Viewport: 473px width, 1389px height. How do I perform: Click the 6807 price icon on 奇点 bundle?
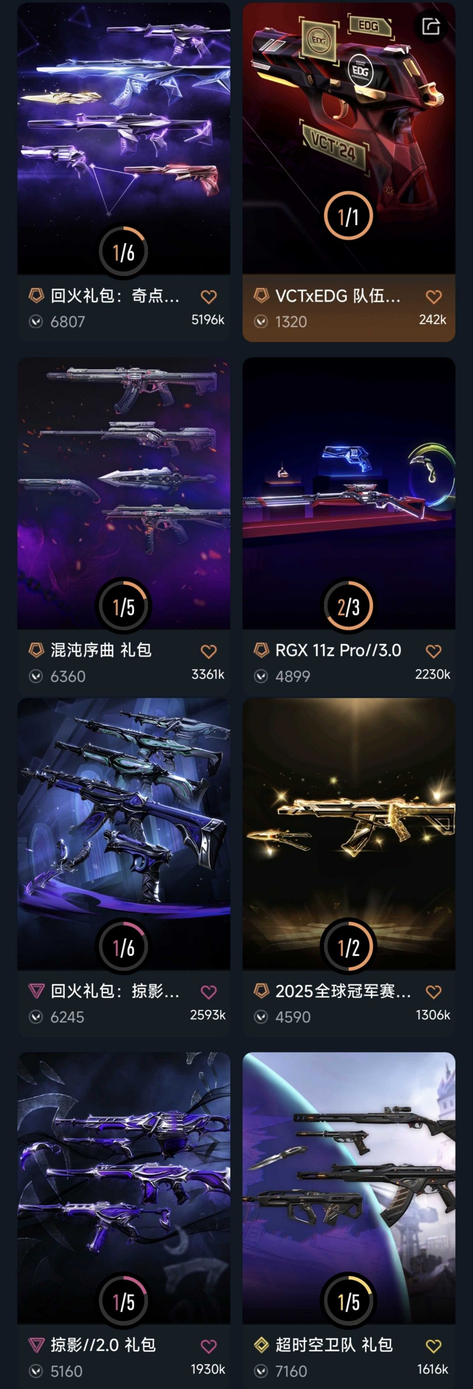(x=36, y=322)
